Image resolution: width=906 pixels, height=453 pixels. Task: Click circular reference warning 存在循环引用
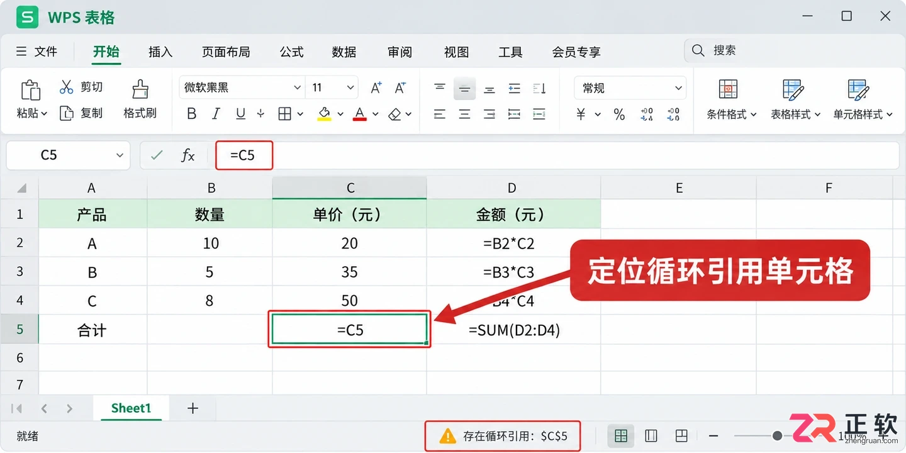coord(503,436)
